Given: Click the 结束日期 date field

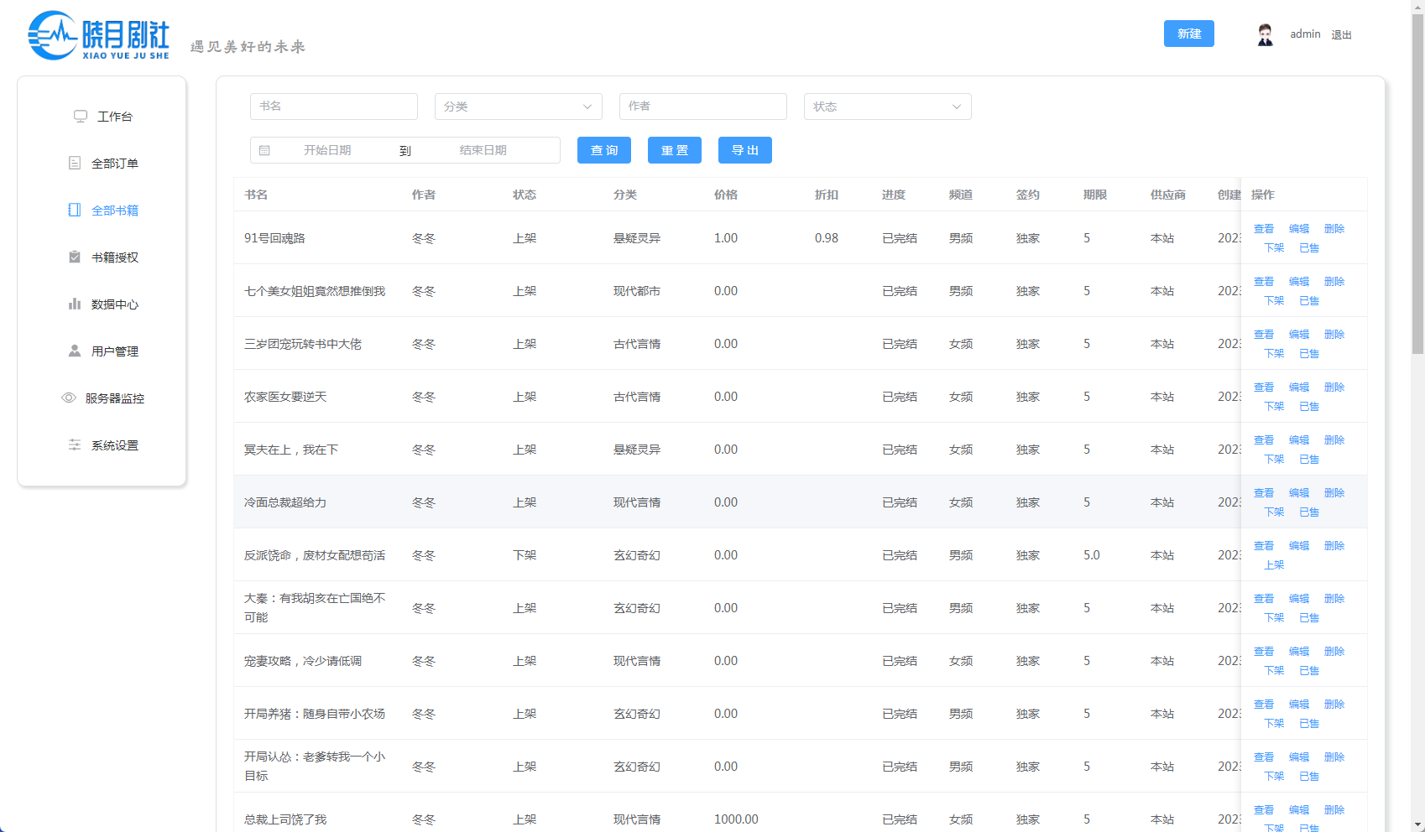Looking at the screenshot, I should tap(483, 150).
